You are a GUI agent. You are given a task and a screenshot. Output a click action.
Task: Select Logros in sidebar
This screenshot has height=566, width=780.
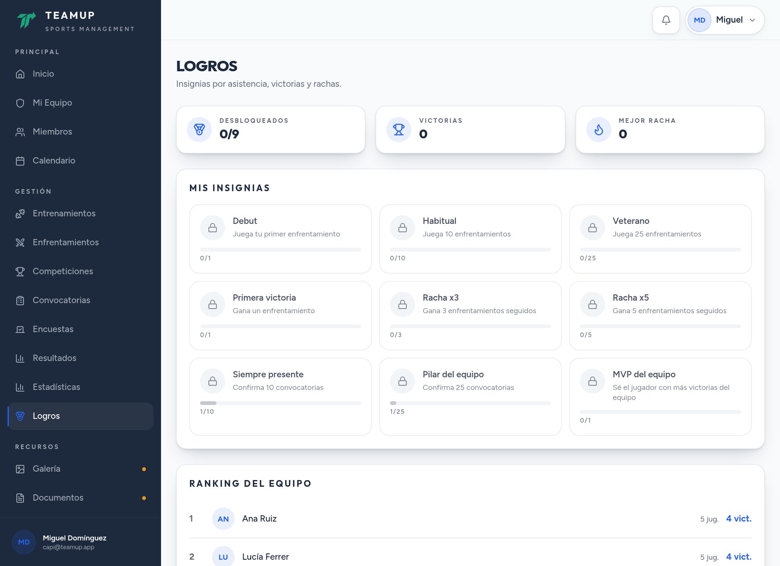click(81, 416)
